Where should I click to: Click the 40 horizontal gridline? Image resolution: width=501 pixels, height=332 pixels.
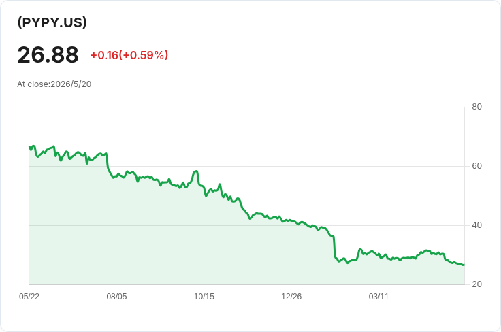click(x=246, y=225)
